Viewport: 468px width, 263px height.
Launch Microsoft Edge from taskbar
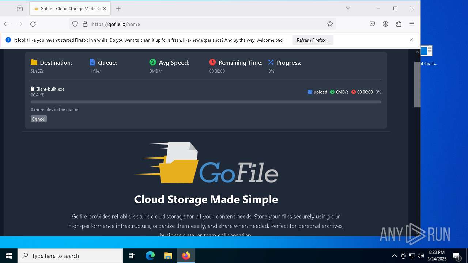(x=150, y=256)
